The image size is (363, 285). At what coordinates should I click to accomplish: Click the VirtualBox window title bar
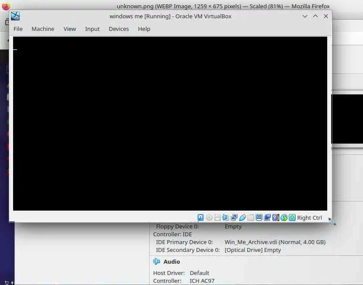(171, 16)
